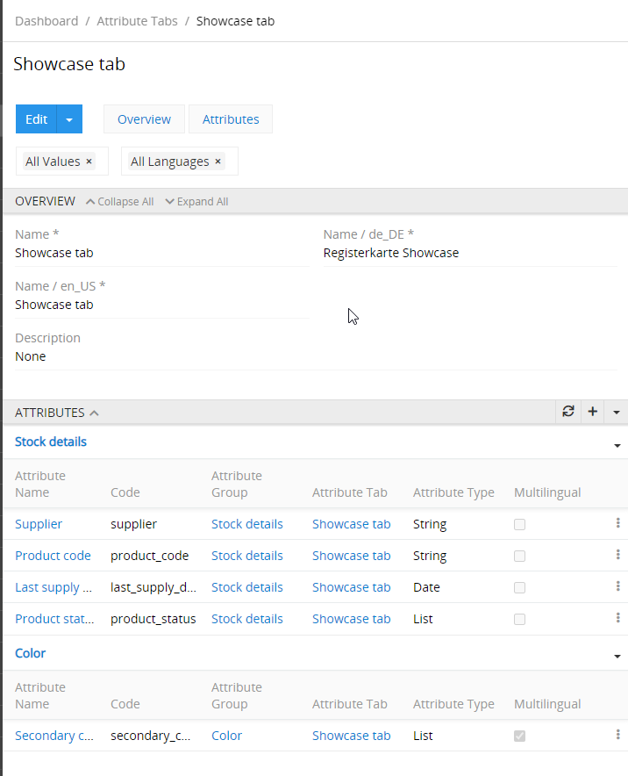Click the Edit button
This screenshot has width=628, height=776.
(36, 119)
